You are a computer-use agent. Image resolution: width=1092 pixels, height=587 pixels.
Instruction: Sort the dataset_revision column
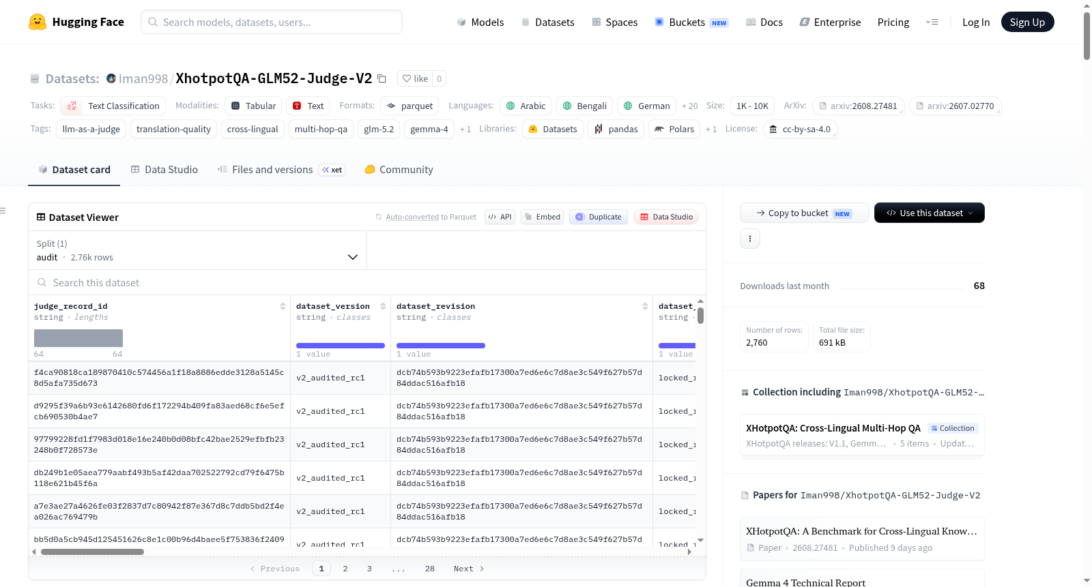(645, 306)
